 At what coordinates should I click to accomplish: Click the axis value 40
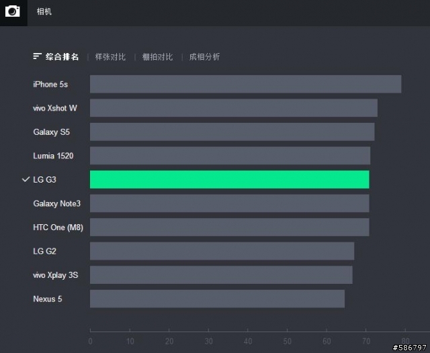[x=248, y=341]
